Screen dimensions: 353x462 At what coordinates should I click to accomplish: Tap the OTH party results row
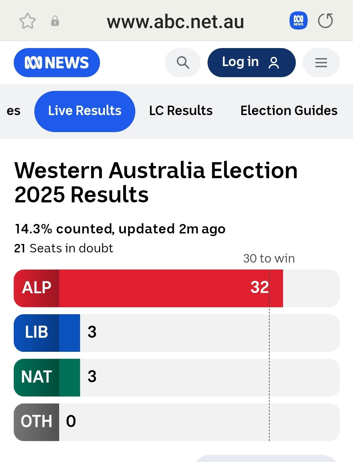(177, 422)
